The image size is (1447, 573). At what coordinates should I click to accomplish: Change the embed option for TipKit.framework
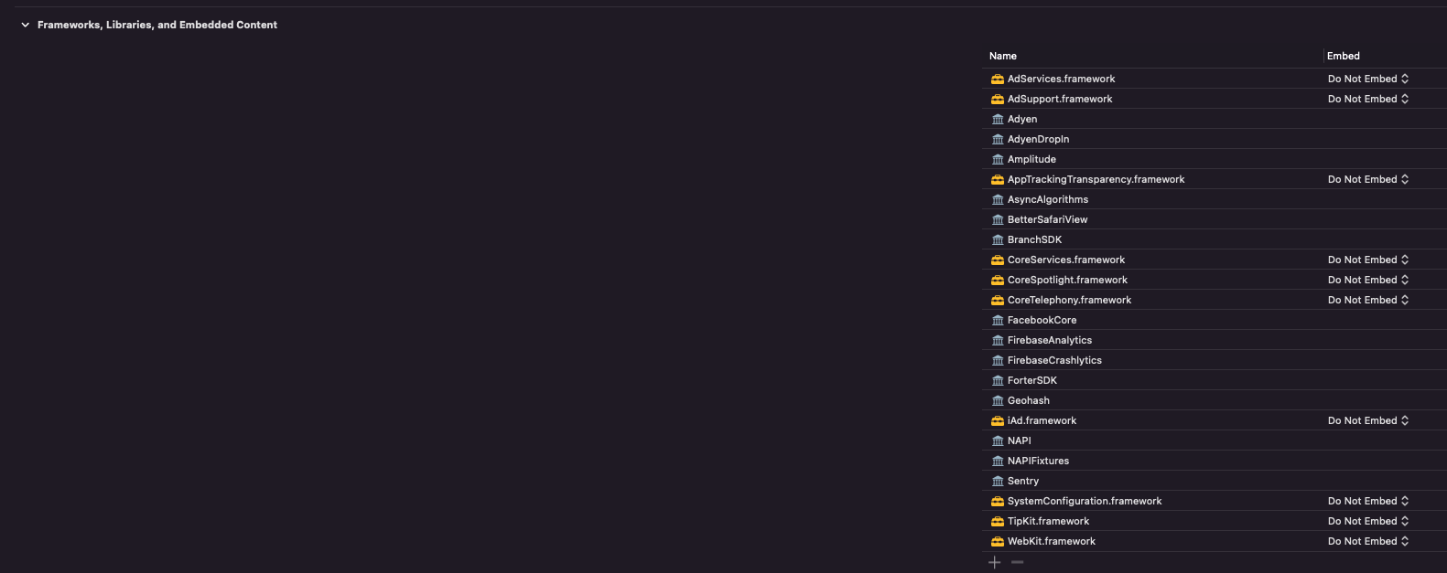pos(1368,522)
